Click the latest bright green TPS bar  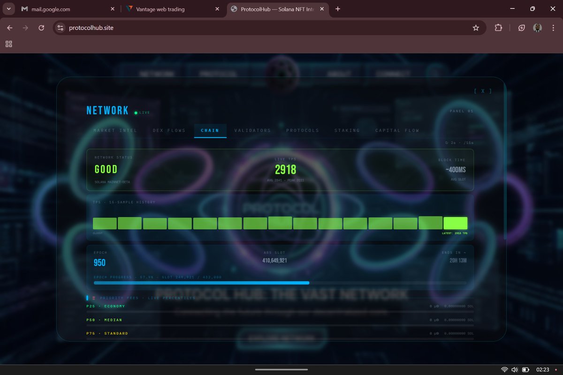coord(455,223)
